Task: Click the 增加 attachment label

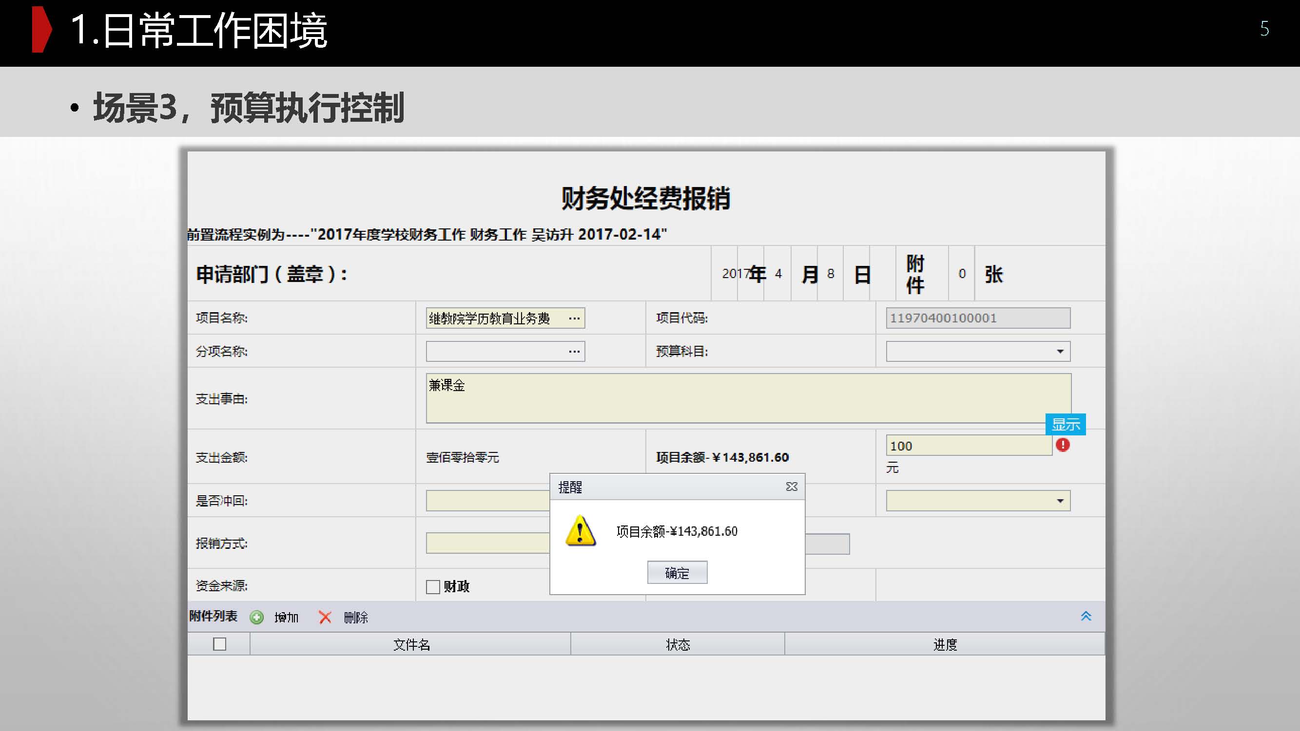Action: click(286, 617)
